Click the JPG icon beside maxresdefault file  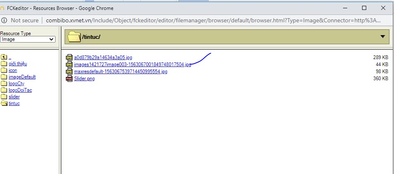(x=69, y=72)
